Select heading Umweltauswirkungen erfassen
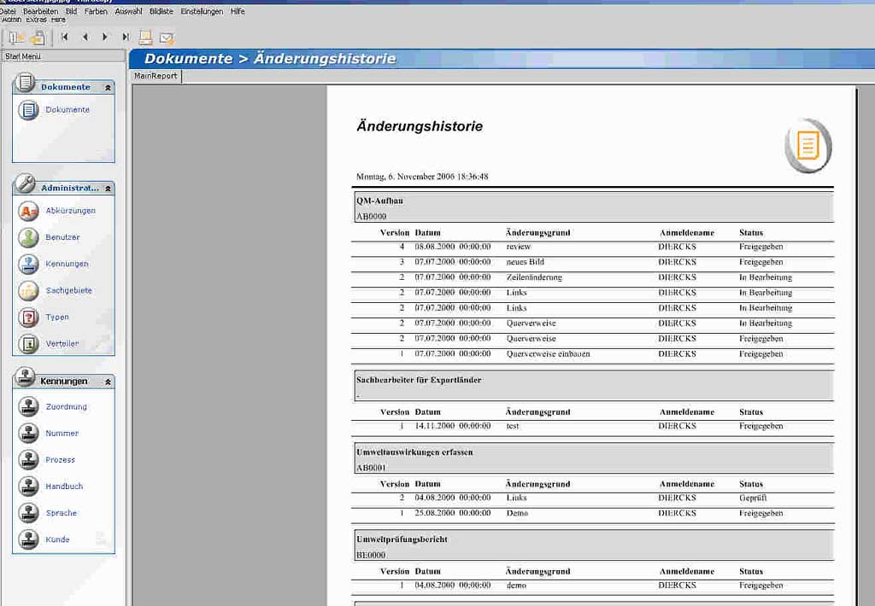Screen dimensions: 875x606 (x=414, y=452)
